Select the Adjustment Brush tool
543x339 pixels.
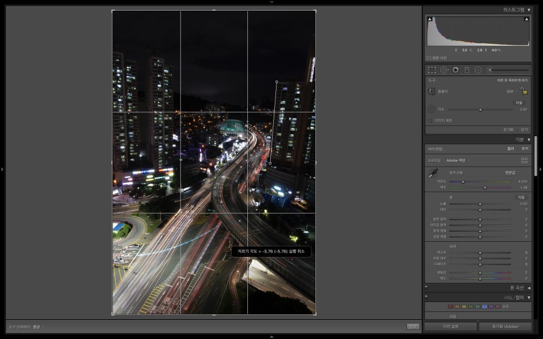pyautogui.click(x=508, y=70)
